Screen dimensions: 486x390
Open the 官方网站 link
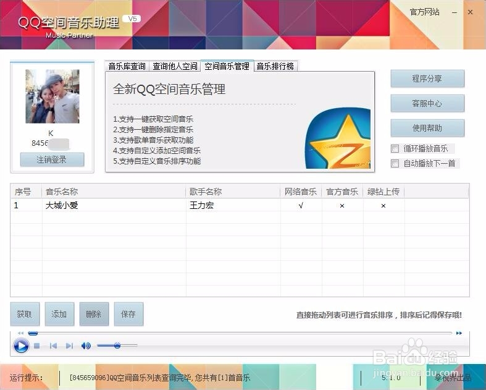pyautogui.click(x=425, y=12)
